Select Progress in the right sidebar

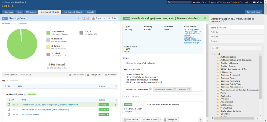(x=236, y=37)
